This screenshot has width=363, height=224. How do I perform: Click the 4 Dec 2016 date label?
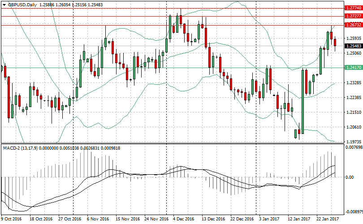[183, 219]
